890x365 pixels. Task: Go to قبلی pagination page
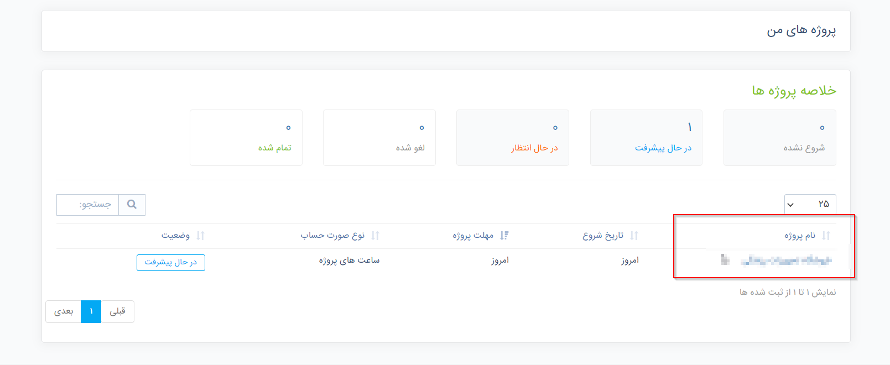click(x=117, y=311)
